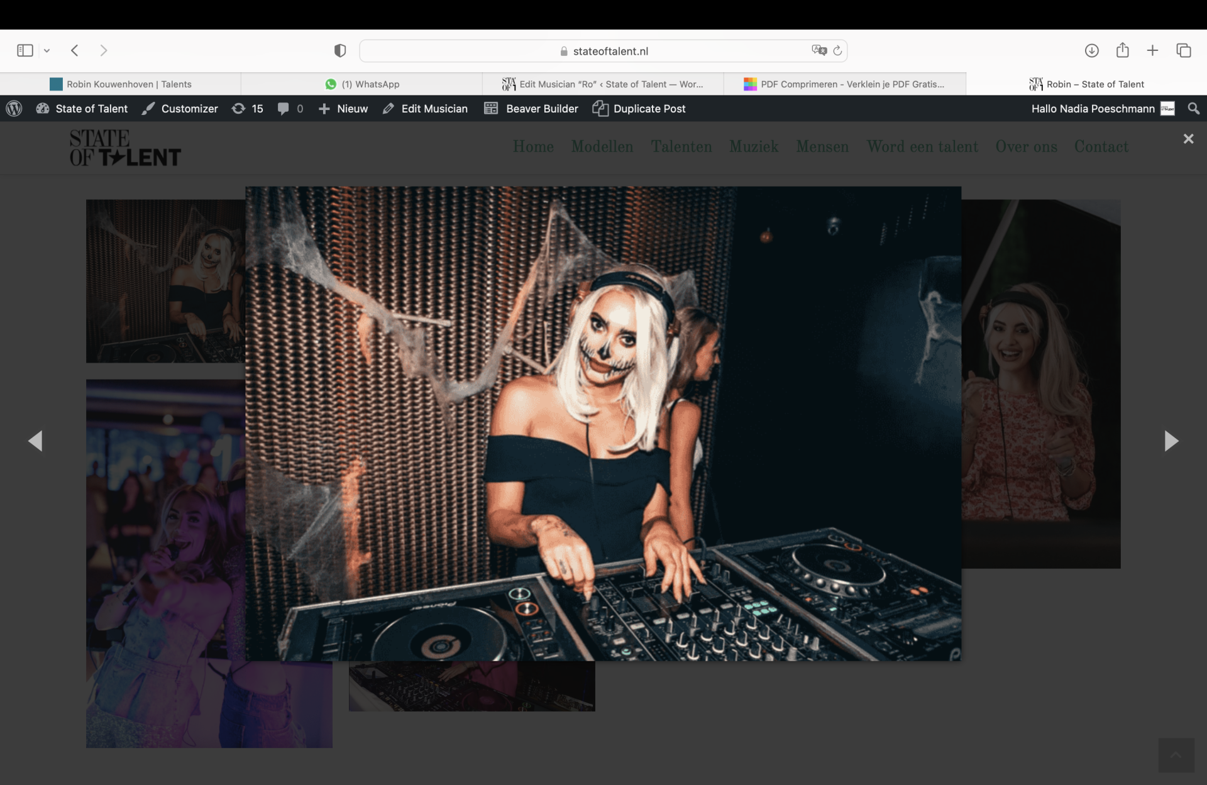
Task: Open the Nieuw add-new menu
Action: (343, 109)
